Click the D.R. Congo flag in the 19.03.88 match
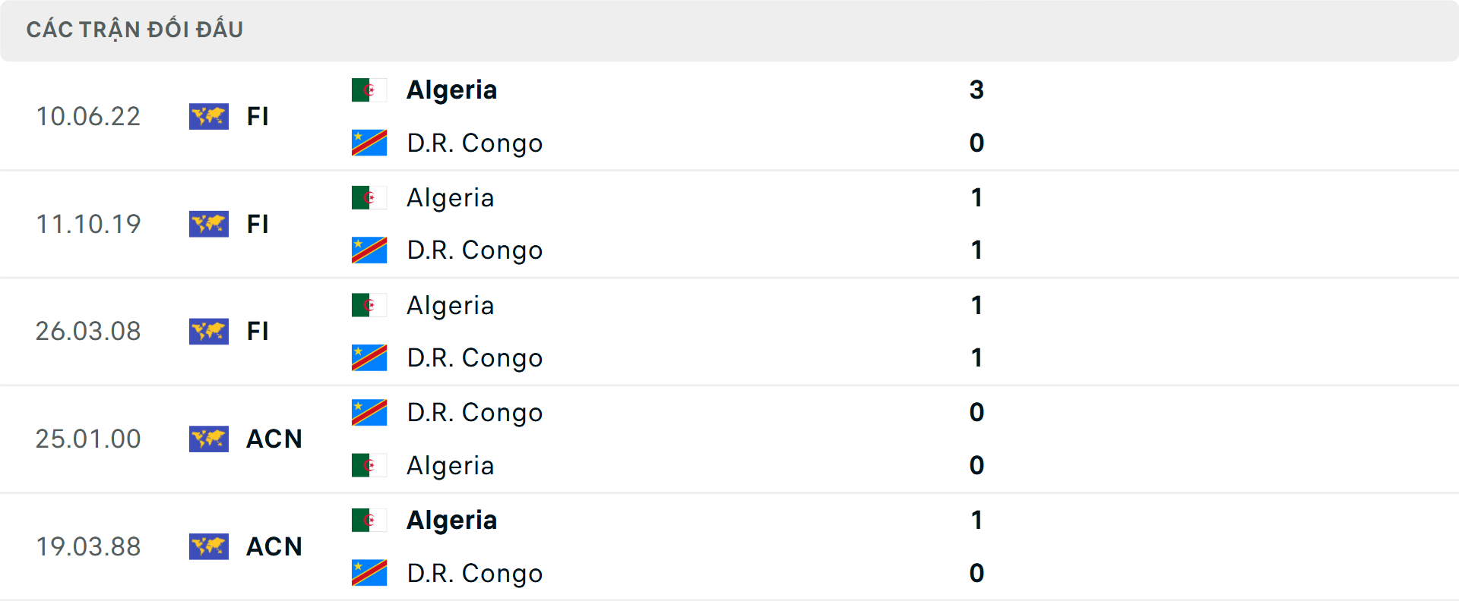 pyautogui.click(x=369, y=573)
